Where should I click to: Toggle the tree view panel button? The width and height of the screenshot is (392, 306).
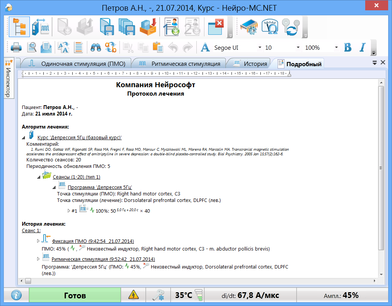coord(19,27)
